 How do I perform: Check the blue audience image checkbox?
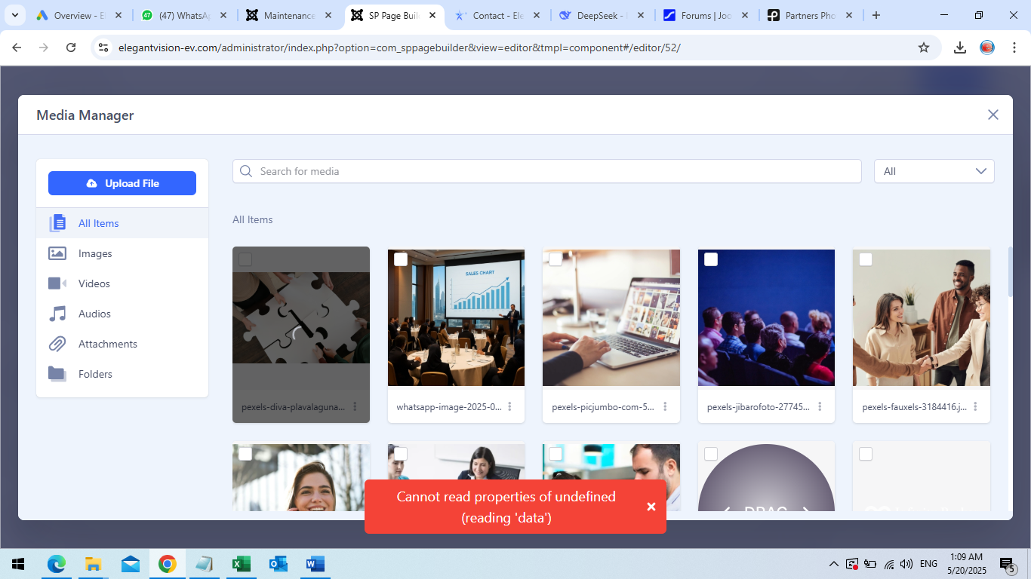(x=711, y=259)
